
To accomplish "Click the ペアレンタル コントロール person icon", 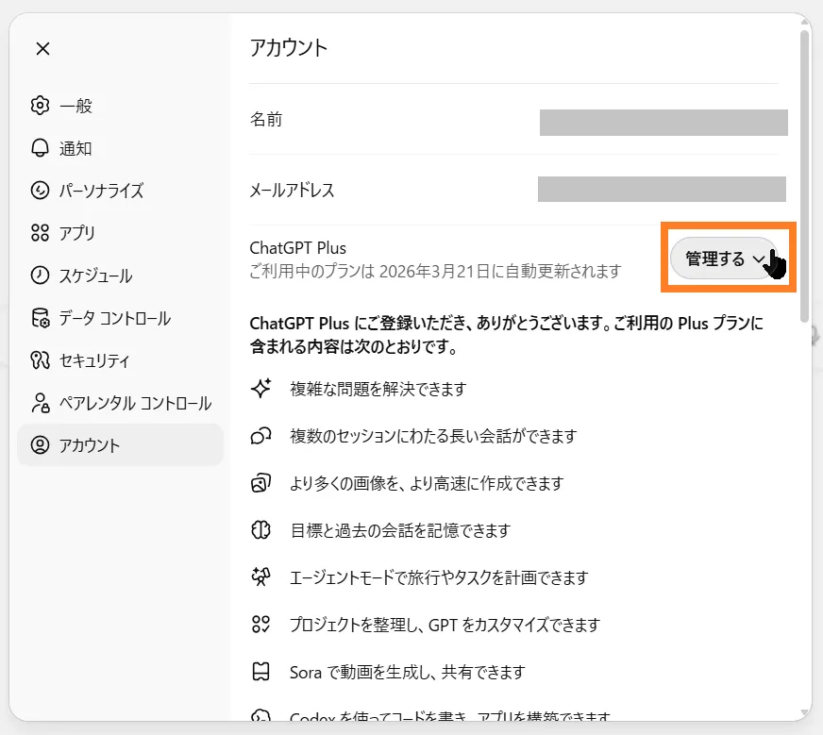I will click(40, 404).
